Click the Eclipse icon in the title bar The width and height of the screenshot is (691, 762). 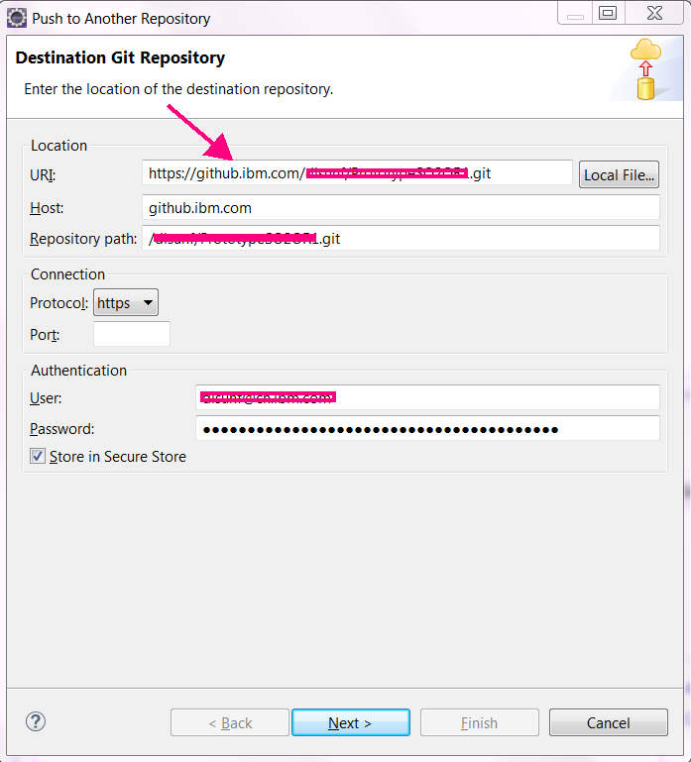coord(17,18)
